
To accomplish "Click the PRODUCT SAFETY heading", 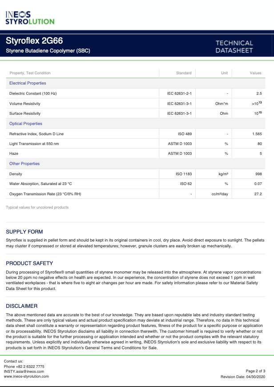I will pos(29,263).
